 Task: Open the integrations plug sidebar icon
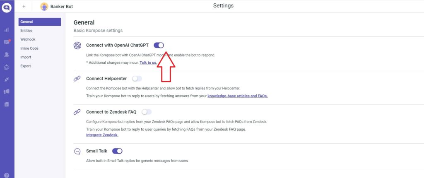7,79
